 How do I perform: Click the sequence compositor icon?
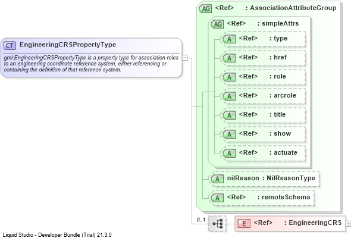click(x=217, y=224)
